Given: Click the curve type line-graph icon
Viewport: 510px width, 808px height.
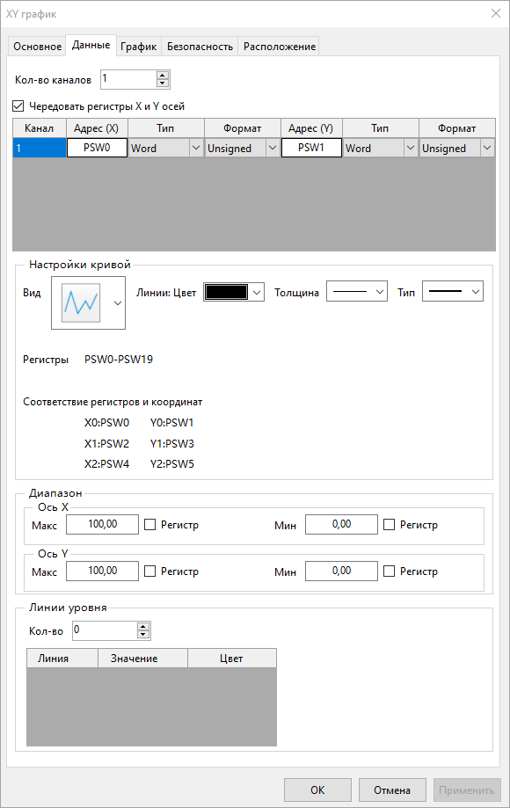Looking at the screenshot, I should pos(81,303).
